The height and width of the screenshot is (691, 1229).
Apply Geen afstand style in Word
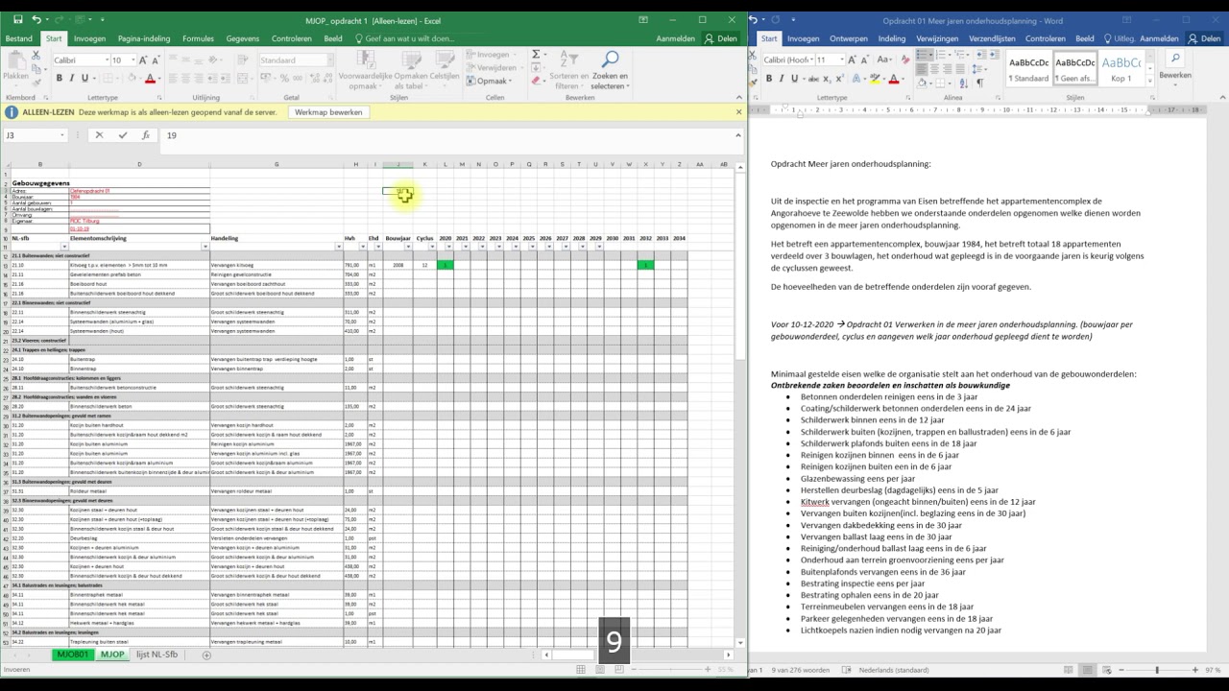point(1074,68)
